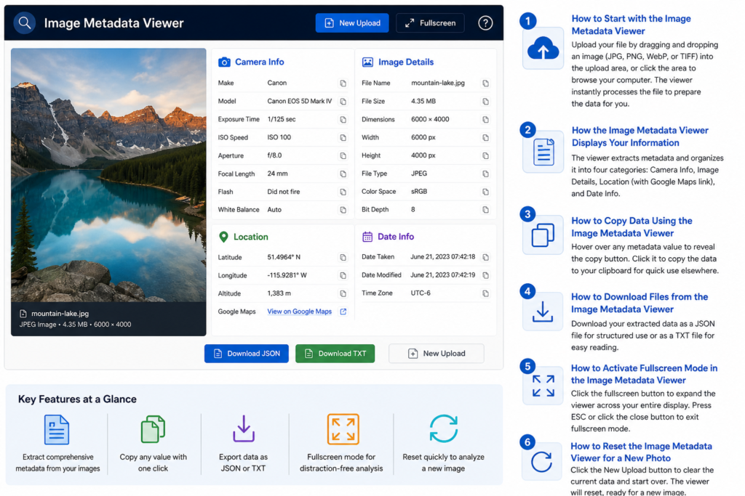745x496 pixels.
Task: Open How to Copy Data Using the Viewer
Action: (632, 227)
